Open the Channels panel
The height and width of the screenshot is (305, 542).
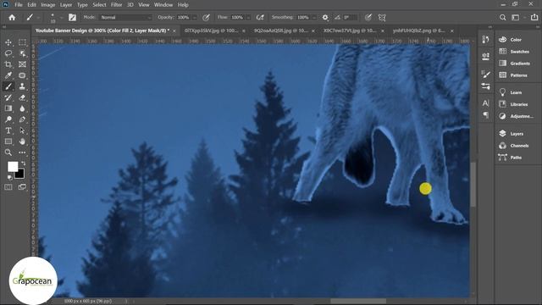click(514, 146)
